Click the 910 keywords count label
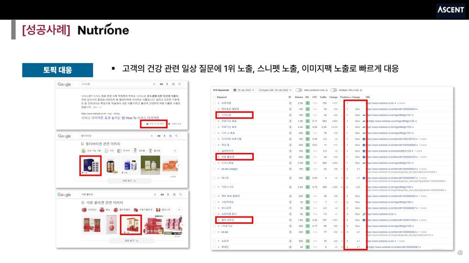This screenshot has height=263, width=469. pos(221,90)
